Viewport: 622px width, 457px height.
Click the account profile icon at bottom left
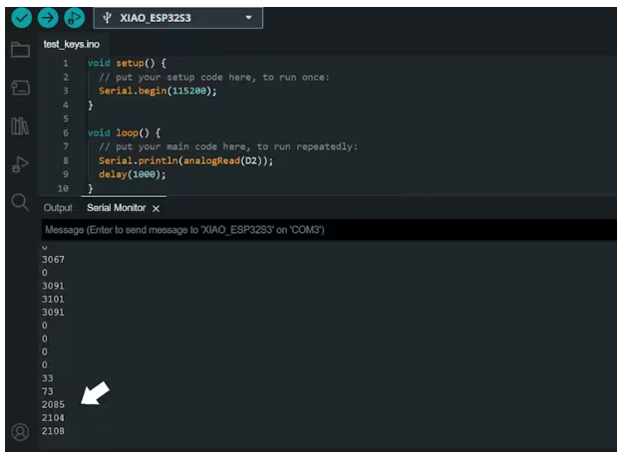[19, 432]
